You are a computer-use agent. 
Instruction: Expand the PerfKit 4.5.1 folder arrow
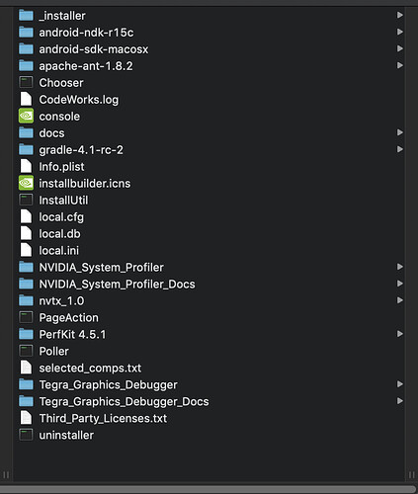coord(400,334)
